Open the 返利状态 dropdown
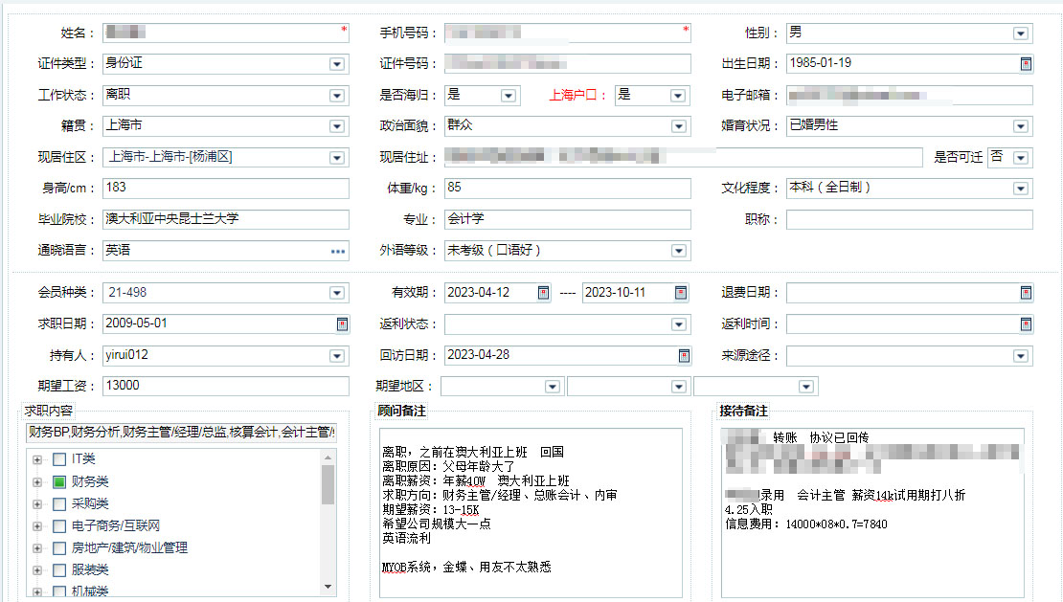Viewport: 1063px width, 602px height. [679, 324]
